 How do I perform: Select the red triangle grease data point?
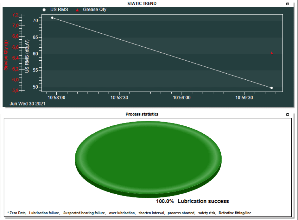[x=272, y=53]
